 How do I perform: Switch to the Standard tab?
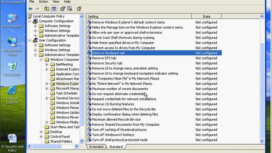(116, 147)
